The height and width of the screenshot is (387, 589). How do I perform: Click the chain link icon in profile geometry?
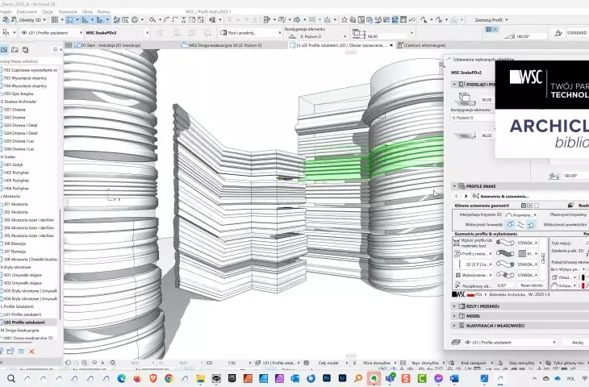tap(543, 257)
